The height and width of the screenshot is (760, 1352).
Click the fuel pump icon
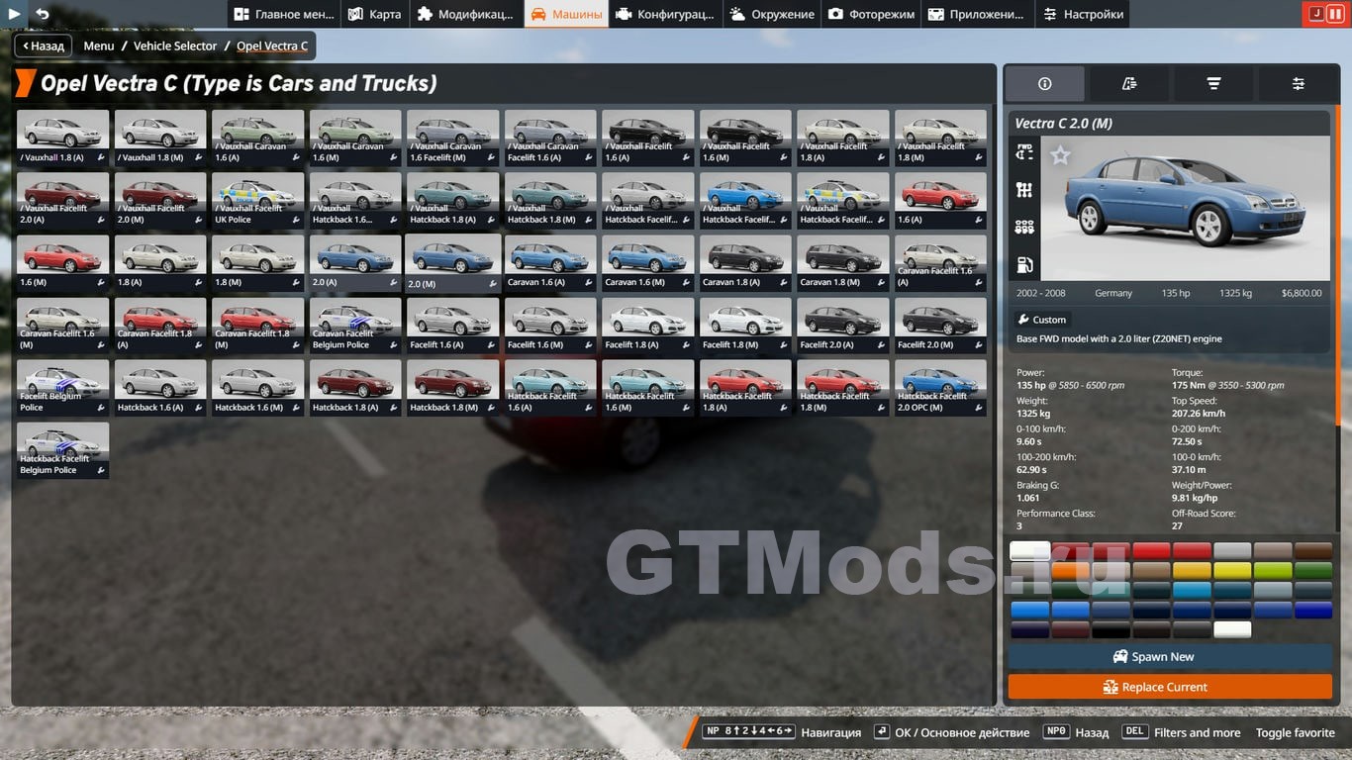[x=1024, y=265]
